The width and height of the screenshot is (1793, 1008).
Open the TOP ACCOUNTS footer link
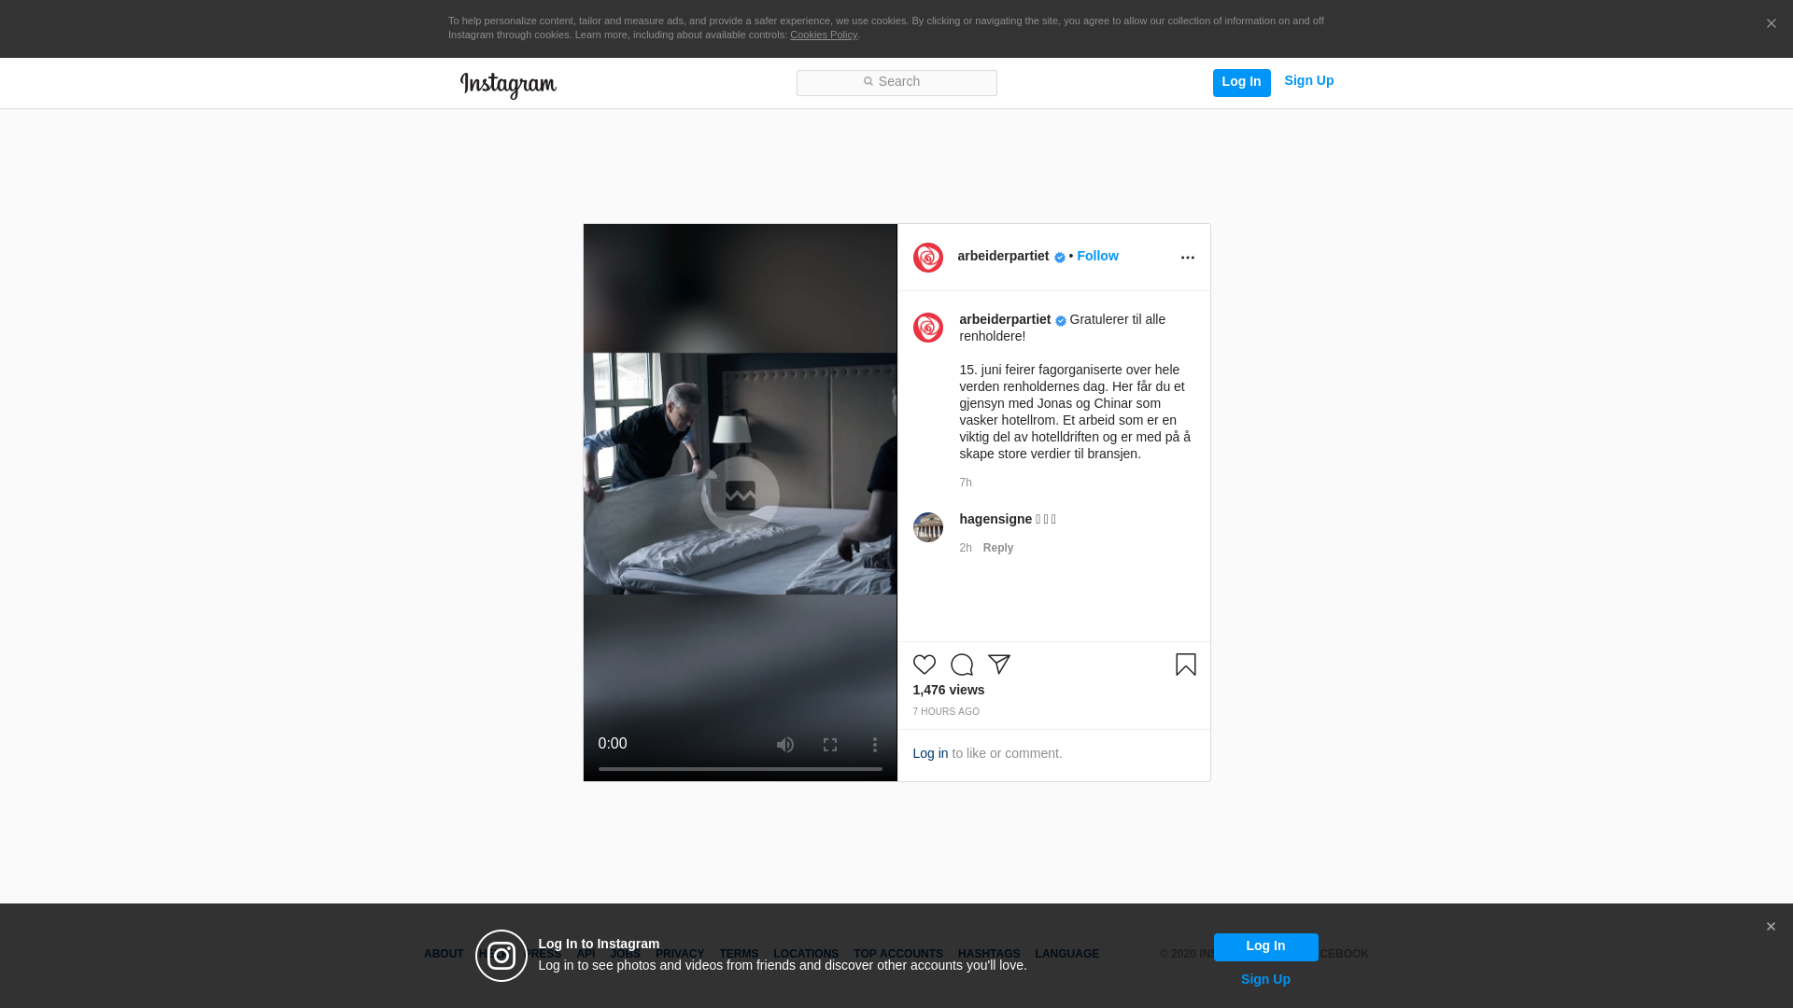[897, 954]
